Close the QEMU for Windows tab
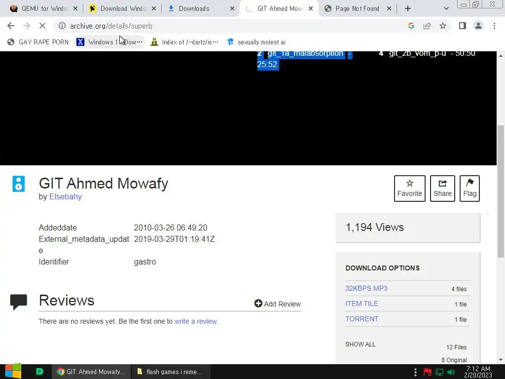The width and height of the screenshot is (505, 379). pos(75,9)
